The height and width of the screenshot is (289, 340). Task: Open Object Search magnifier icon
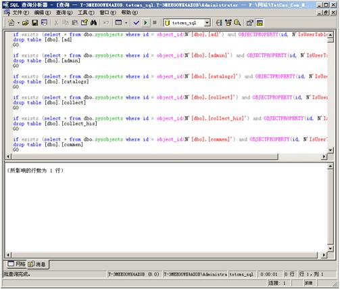[x=237, y=23]
